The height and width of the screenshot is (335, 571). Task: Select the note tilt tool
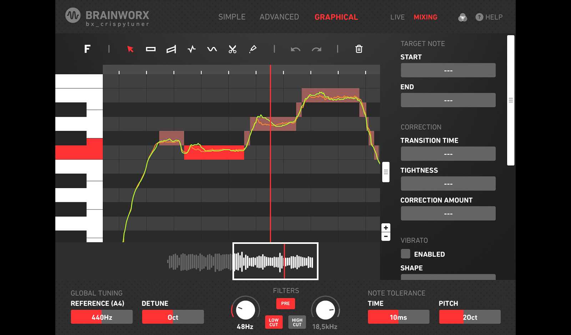pyautogui.click(x=171, y=49)
